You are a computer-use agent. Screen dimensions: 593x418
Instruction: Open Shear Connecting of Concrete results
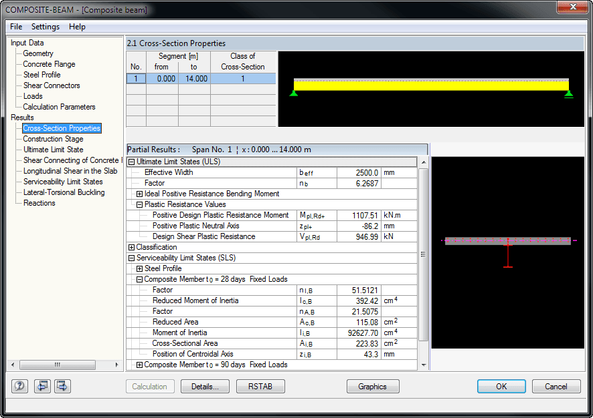[72, 160]
